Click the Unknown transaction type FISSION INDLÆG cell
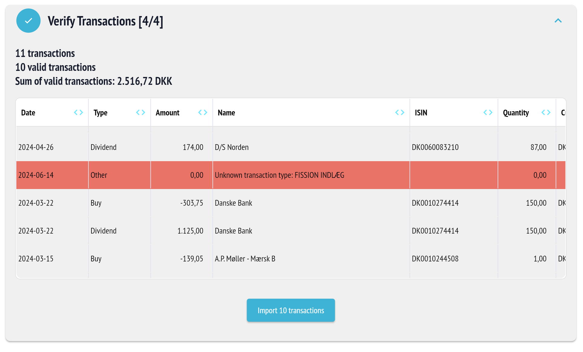The height and width of the screenshot is (352, 583). (311, 175)
